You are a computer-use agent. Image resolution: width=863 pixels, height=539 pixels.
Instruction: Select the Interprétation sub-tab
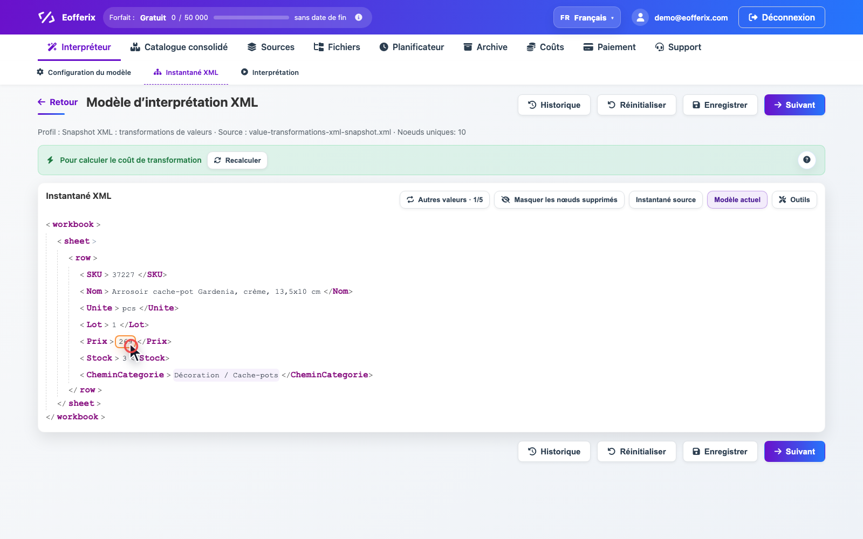pyautogui.click(x=270, y=72)
